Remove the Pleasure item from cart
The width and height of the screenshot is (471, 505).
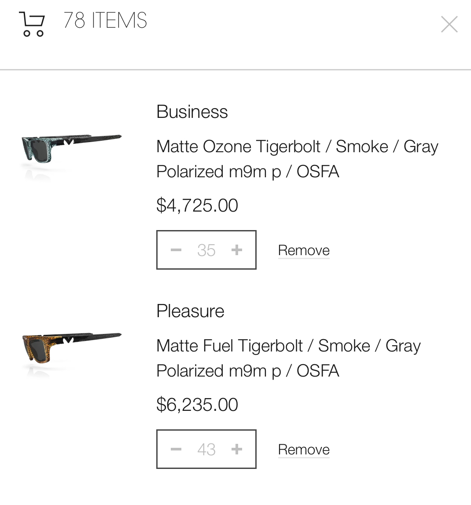[x=304, y=450]
